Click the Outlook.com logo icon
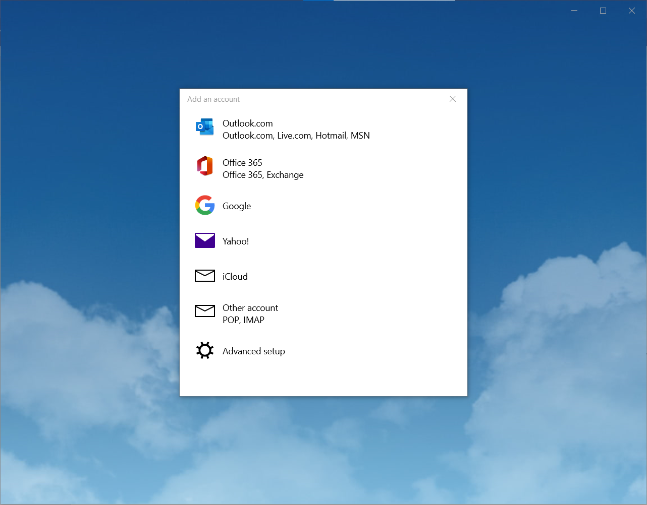647x505 pixels. 204,127
